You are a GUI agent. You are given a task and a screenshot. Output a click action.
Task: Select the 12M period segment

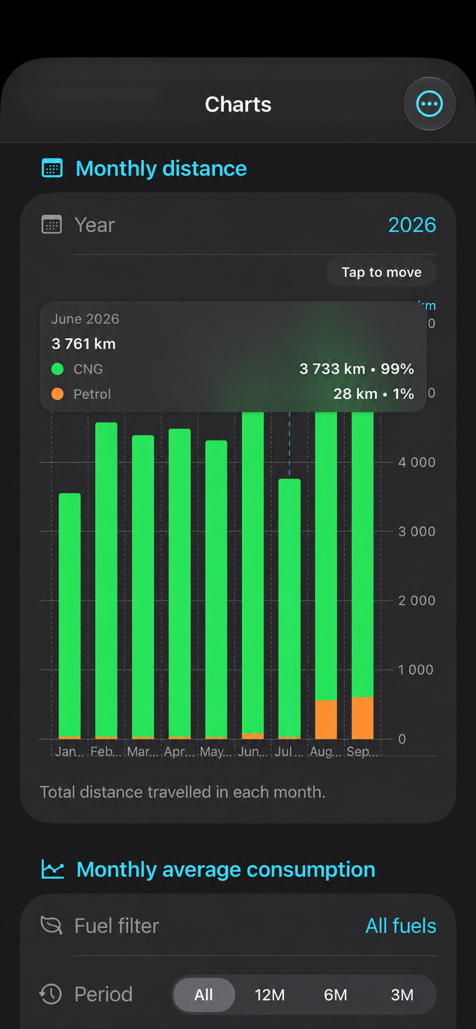[270, 994]
